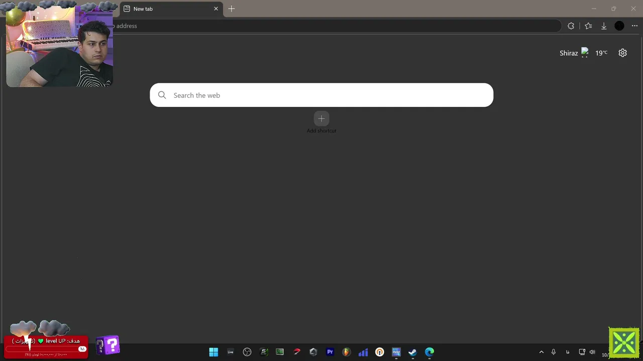643x361 pixels.
Task: Click the "Add shortcut" label
Action: click(x=321, y=131)
